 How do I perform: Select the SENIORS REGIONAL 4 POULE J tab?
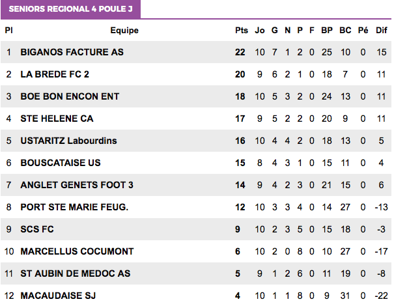coord(70,9)
